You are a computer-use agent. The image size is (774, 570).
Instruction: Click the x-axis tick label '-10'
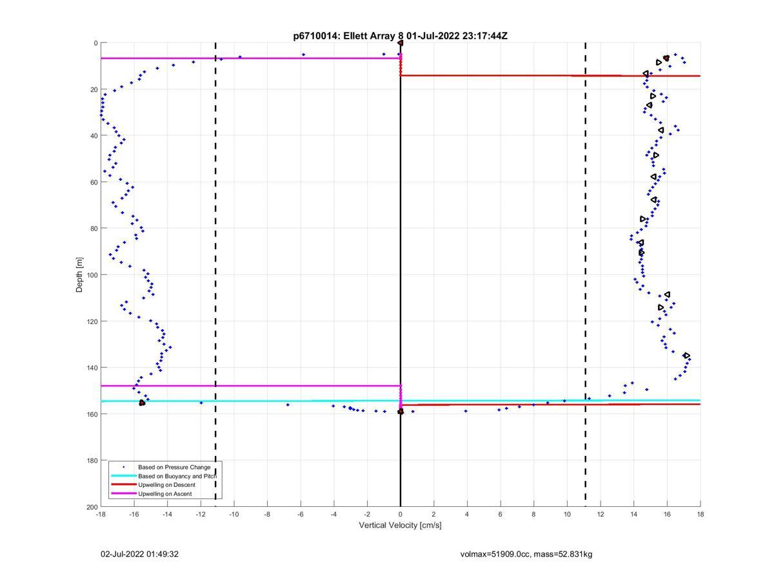point(233,514)
